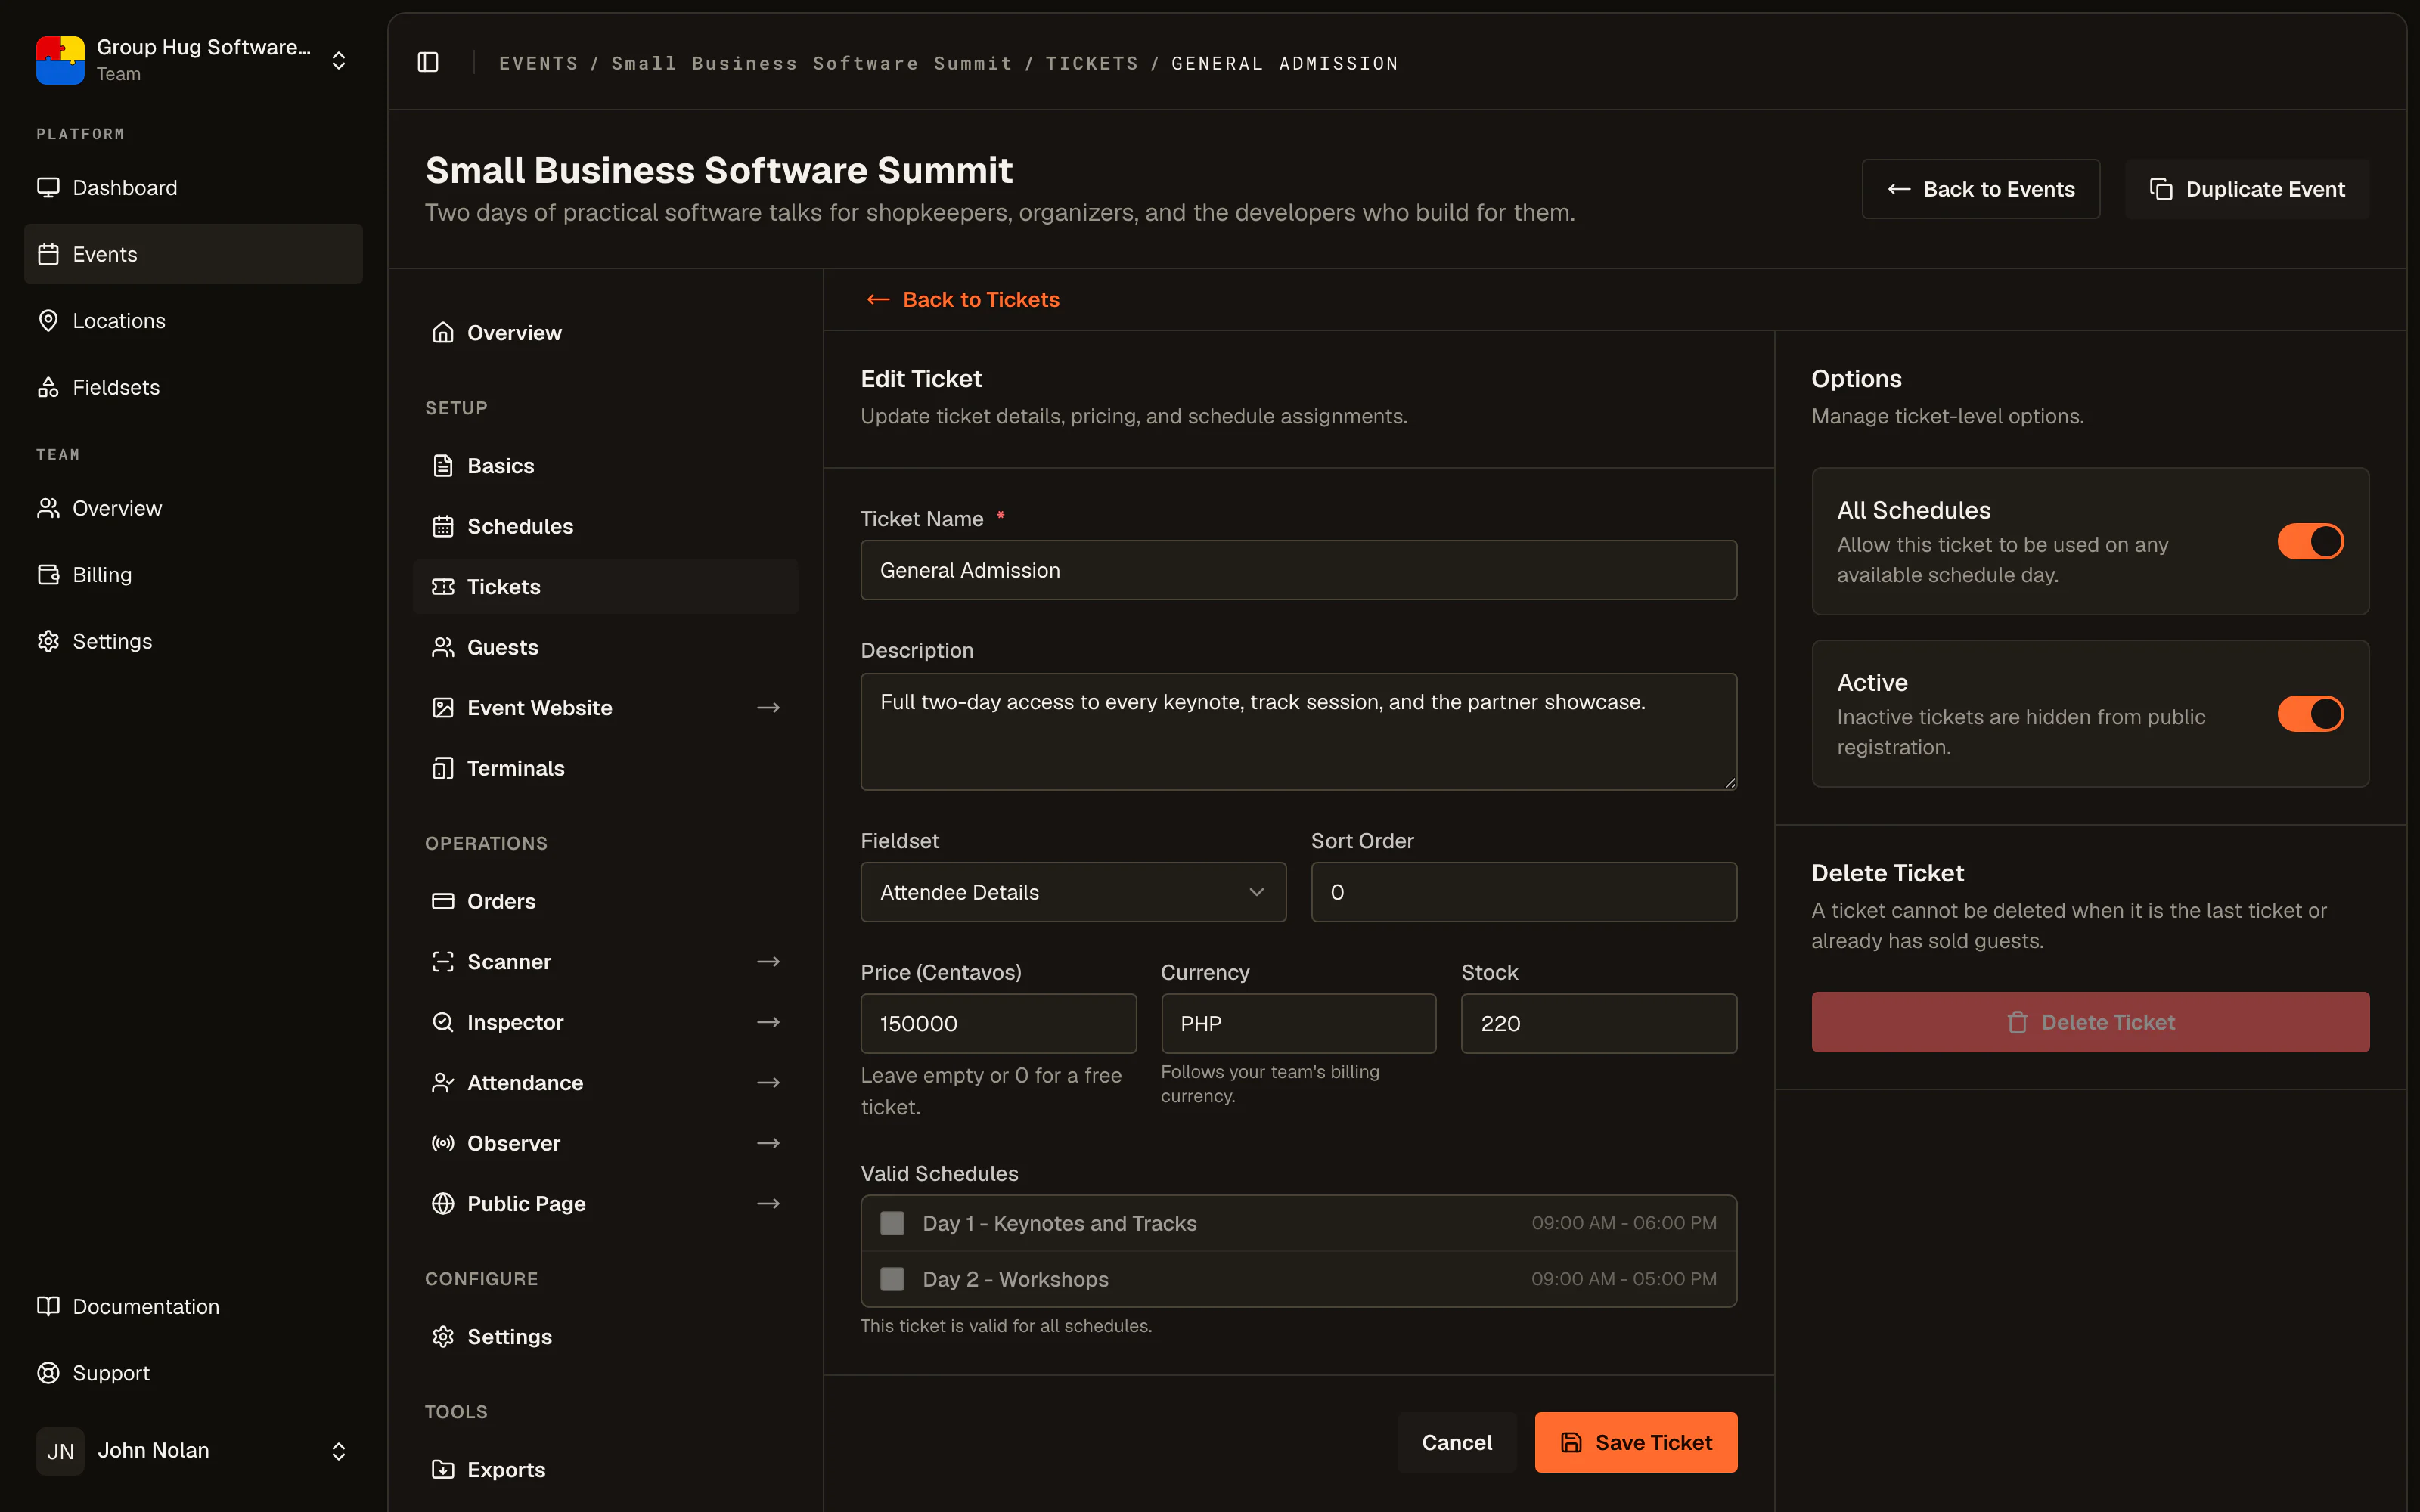The image size is (2420, 1512).
Task: Click the Ticket Name input field
Action: tap(1299, 570)
